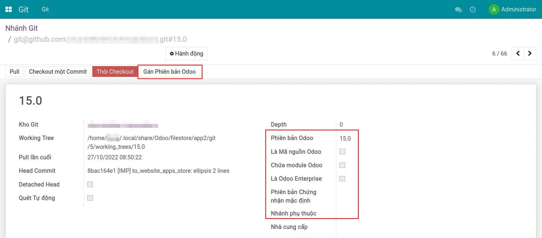Go to next record arrow

tap(530, 54)
